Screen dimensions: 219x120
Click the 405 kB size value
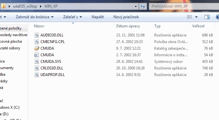207,61
